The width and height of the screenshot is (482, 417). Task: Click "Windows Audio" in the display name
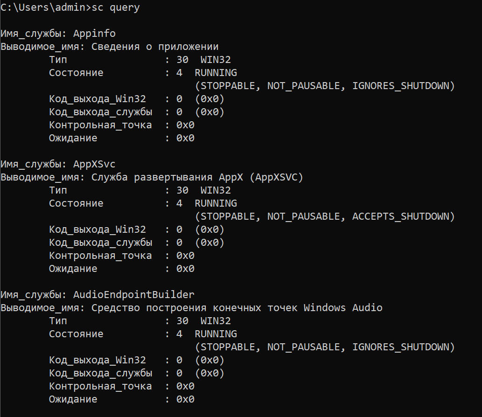point(343,308)
